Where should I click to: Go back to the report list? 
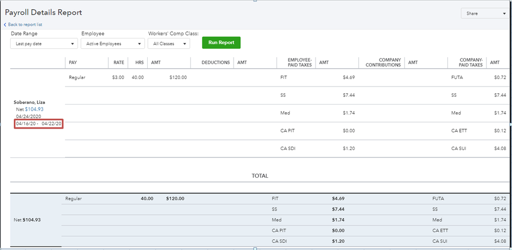23,25
